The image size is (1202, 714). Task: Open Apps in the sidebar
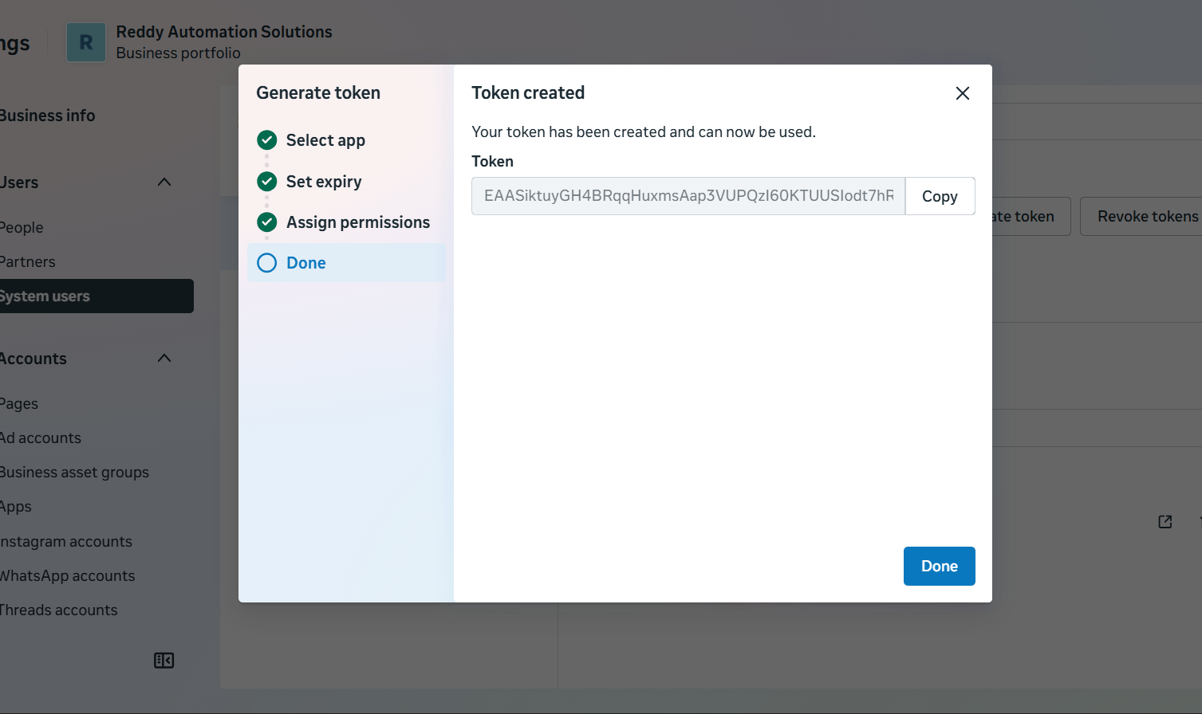click(16, 506)
